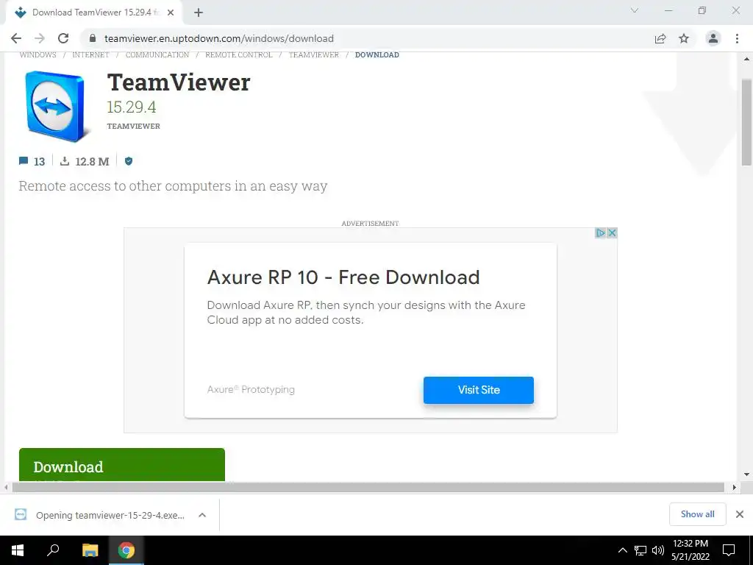Click the green Download button
This screenshot has height=565, width=753.
(x=122, y=465)
